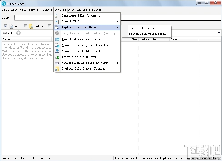The image size is (222, 161).
Task: Click inside the Search input field
Action: [x=118, y=18]
